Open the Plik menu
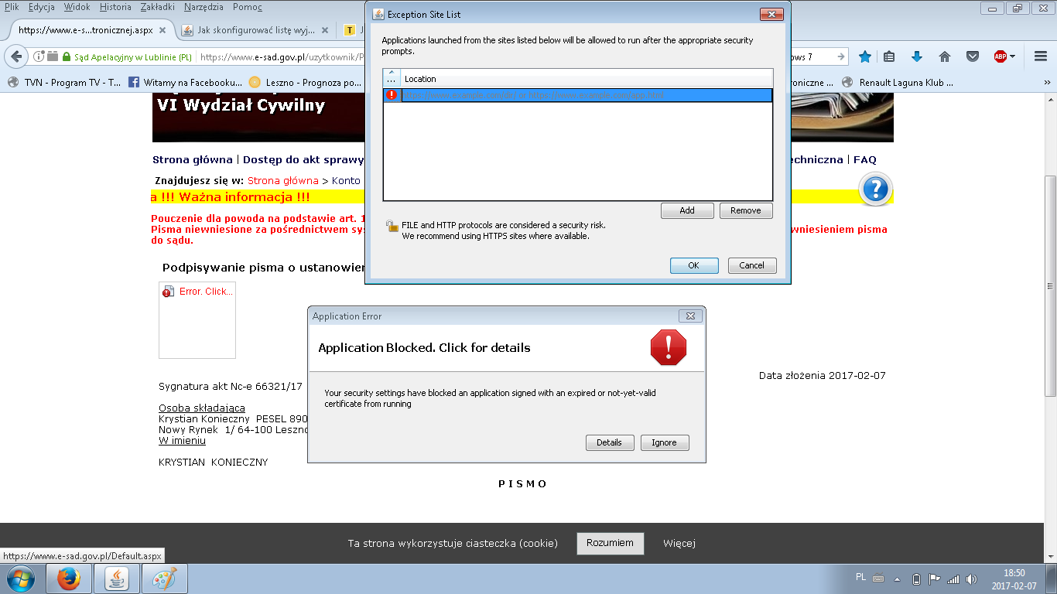Screen dimensions: 1057x594 (12, 7)
